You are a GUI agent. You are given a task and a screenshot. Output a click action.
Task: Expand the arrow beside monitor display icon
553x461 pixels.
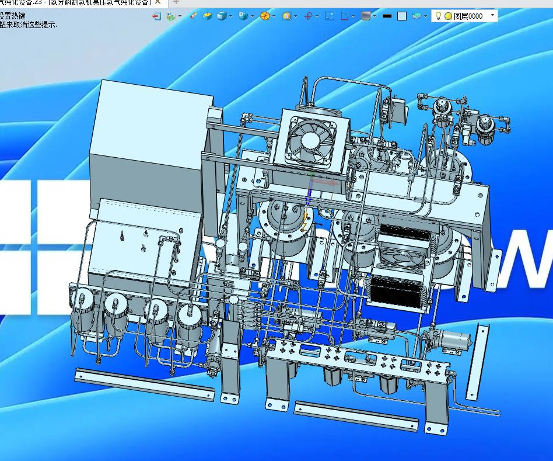coord(374,16)
